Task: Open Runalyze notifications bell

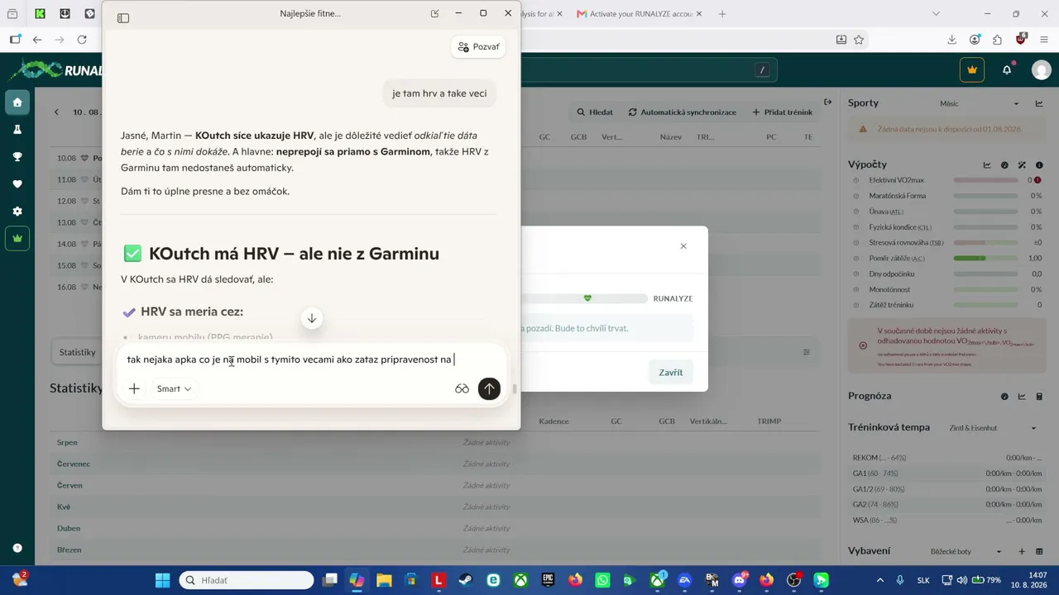Action: click(1007, 70)
